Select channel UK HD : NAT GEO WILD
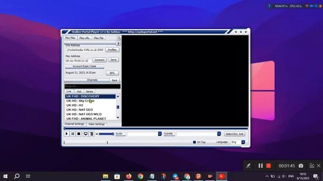 pyautogui.click(x=90, y=114)
